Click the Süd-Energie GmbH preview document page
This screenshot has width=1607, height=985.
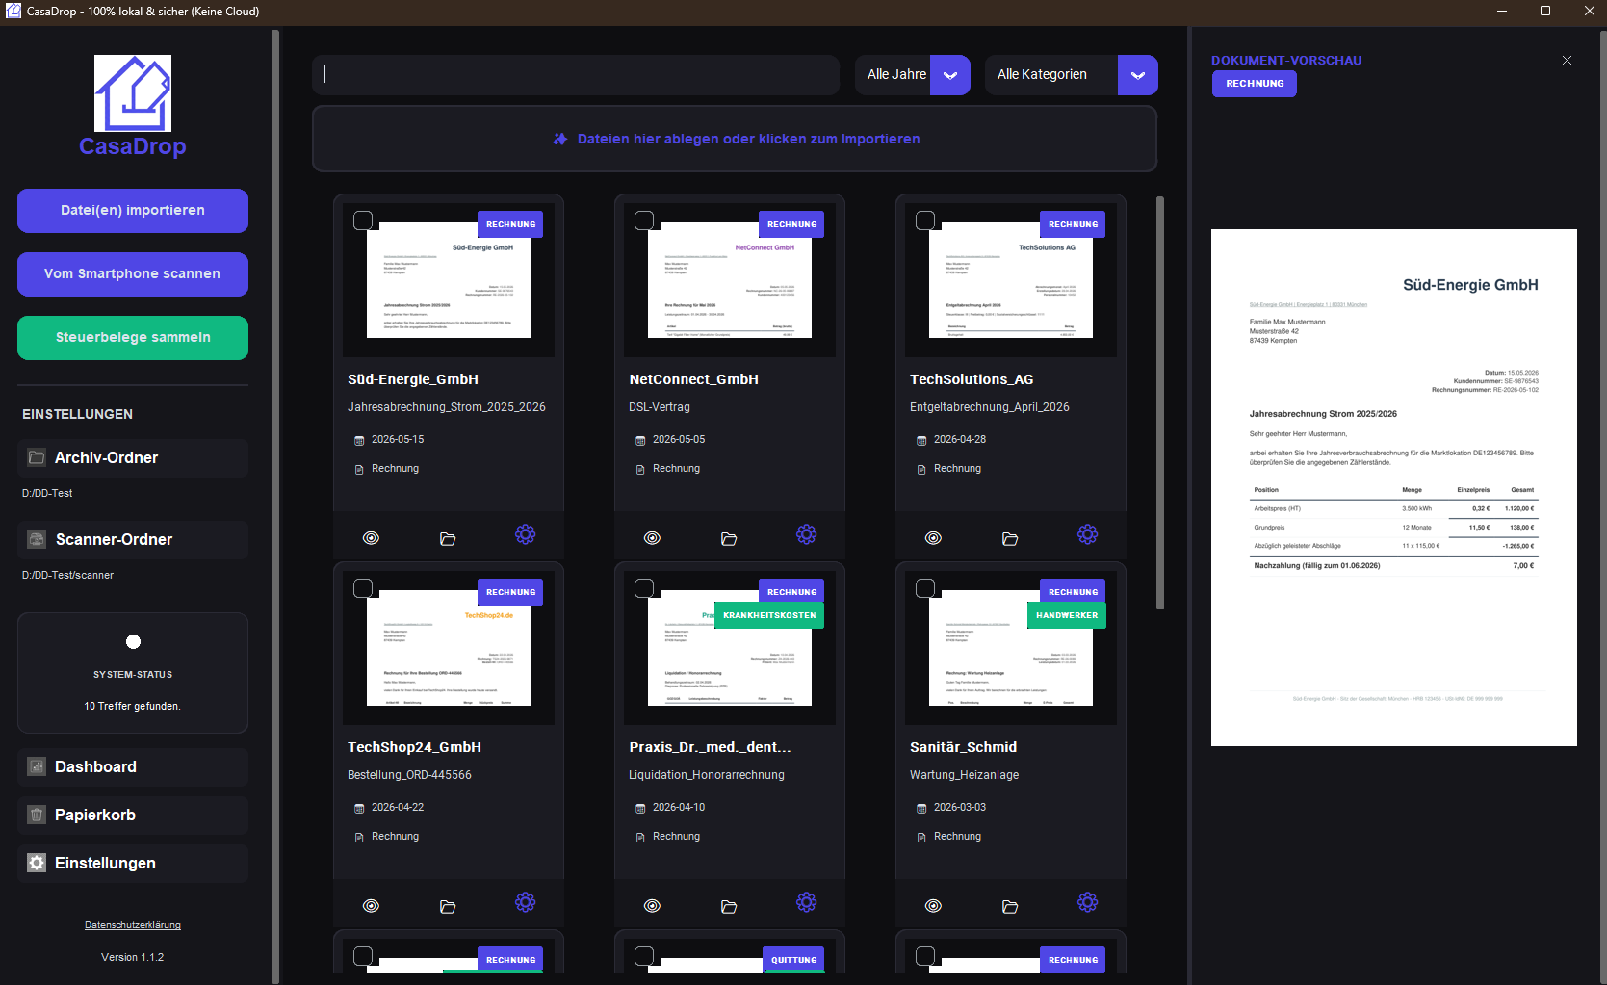pyautogui.click(x=1394, y=487)
